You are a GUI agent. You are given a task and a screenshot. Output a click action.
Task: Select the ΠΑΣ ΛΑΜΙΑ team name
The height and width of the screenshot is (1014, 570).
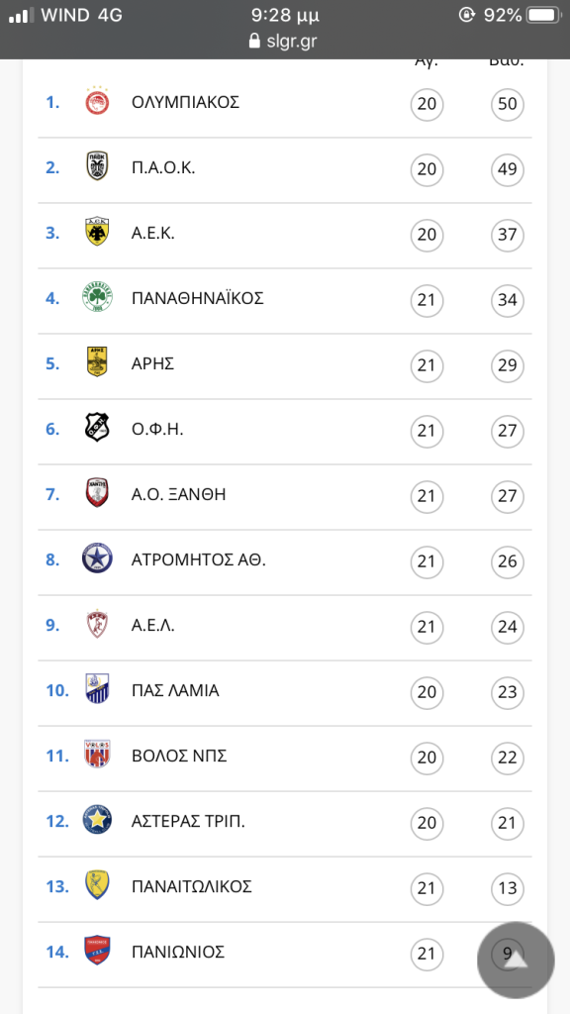point(175,690)
